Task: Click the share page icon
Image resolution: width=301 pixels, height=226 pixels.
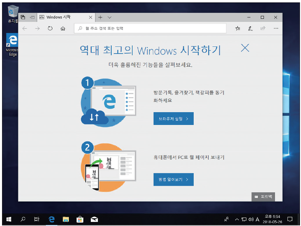Action: [263, 29]
